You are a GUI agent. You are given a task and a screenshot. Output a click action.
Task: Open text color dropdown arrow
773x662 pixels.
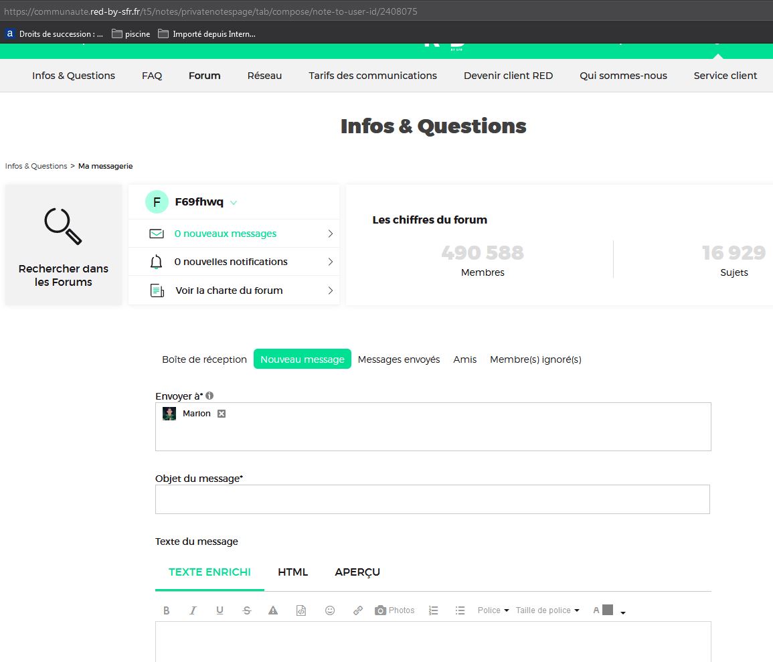(622, 612)
